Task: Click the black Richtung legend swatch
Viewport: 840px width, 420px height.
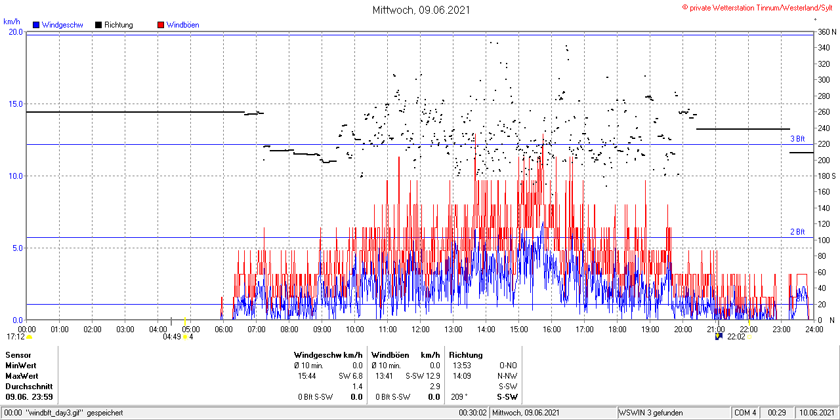Action: click(x=98, y=25)
